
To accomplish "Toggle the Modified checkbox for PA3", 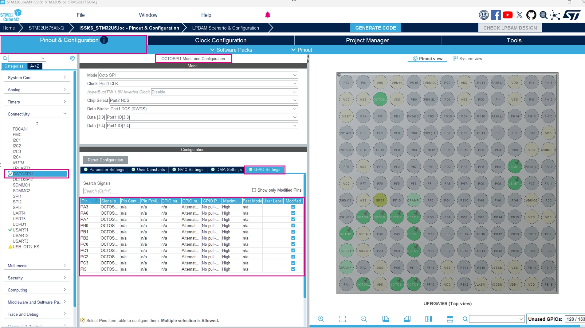I will coord(293,207).
